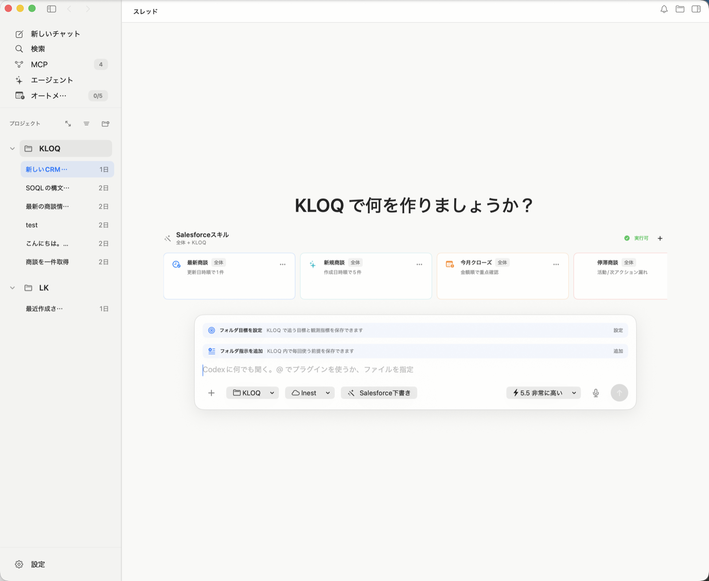Click the 0/5 automation badge
The image size is (709, 581).
tap(98, 96)
